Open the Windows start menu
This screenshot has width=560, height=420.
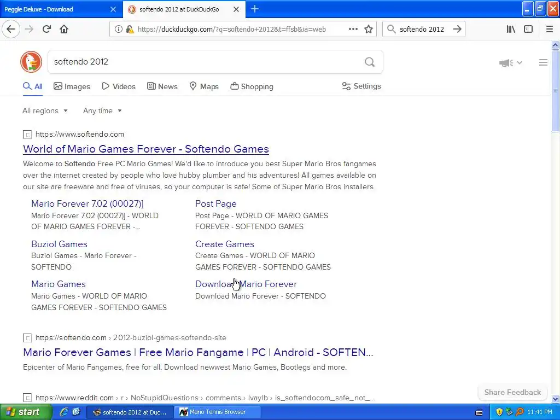25,412
